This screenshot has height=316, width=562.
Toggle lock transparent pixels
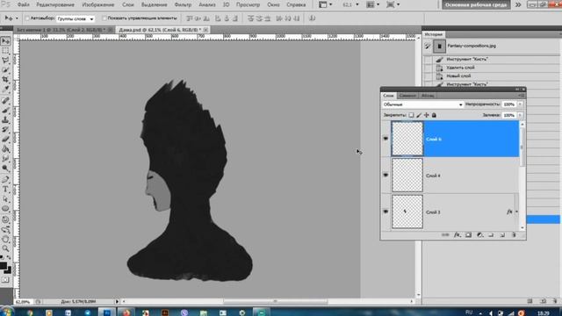(412, 115)
